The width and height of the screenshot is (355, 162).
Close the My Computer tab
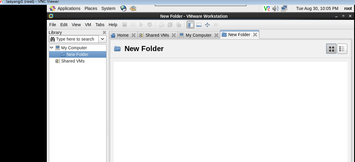216,35
